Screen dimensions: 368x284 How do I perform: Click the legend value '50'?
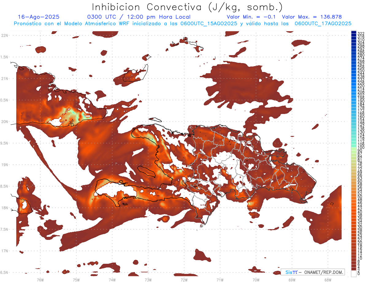click(360, 197)
